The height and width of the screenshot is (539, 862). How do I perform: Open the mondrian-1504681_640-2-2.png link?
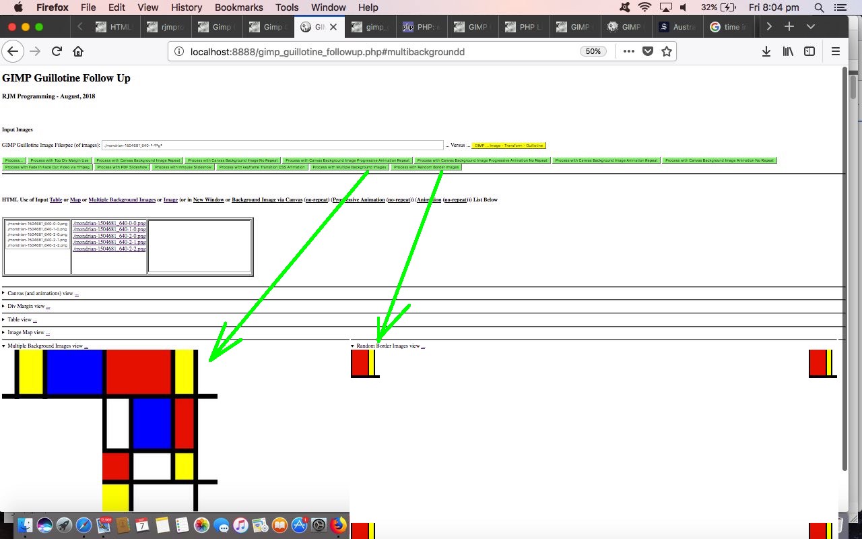tap(109, 249)
